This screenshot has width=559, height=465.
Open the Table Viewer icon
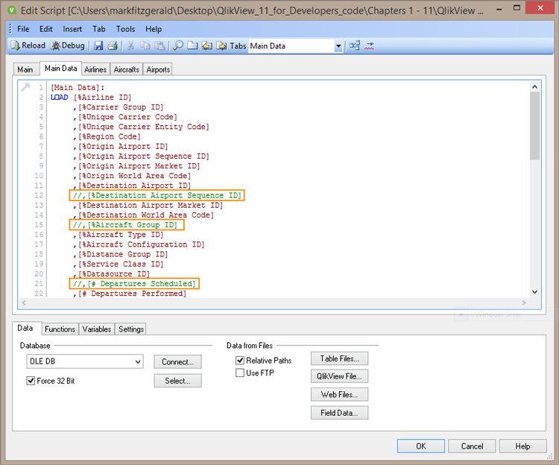point(354,45)
